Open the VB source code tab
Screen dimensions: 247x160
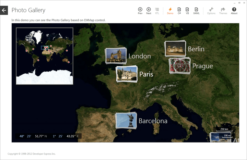[x=187, y=11]
